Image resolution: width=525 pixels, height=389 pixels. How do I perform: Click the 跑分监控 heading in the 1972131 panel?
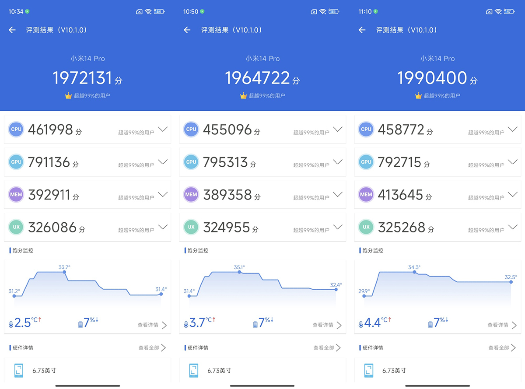click(x=23, y=251)
